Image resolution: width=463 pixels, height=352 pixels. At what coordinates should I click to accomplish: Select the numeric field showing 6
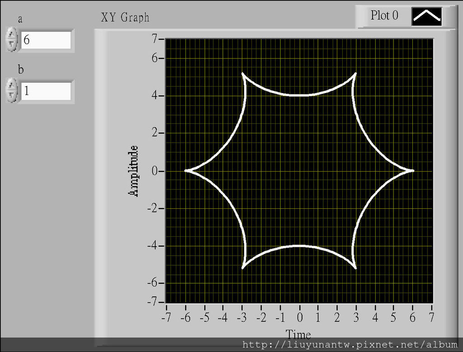pyautogui.click(x=46, y=40)
